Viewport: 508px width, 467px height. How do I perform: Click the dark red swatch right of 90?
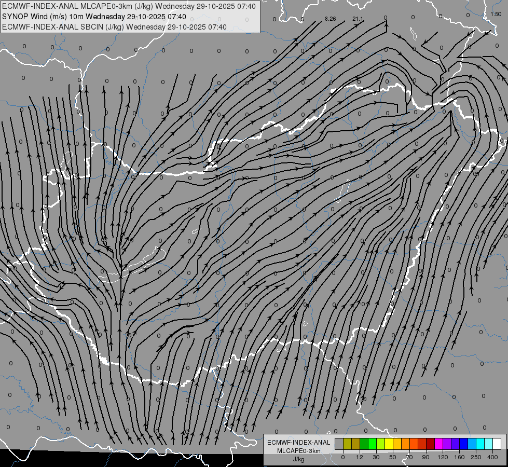[x=431, y=444]
